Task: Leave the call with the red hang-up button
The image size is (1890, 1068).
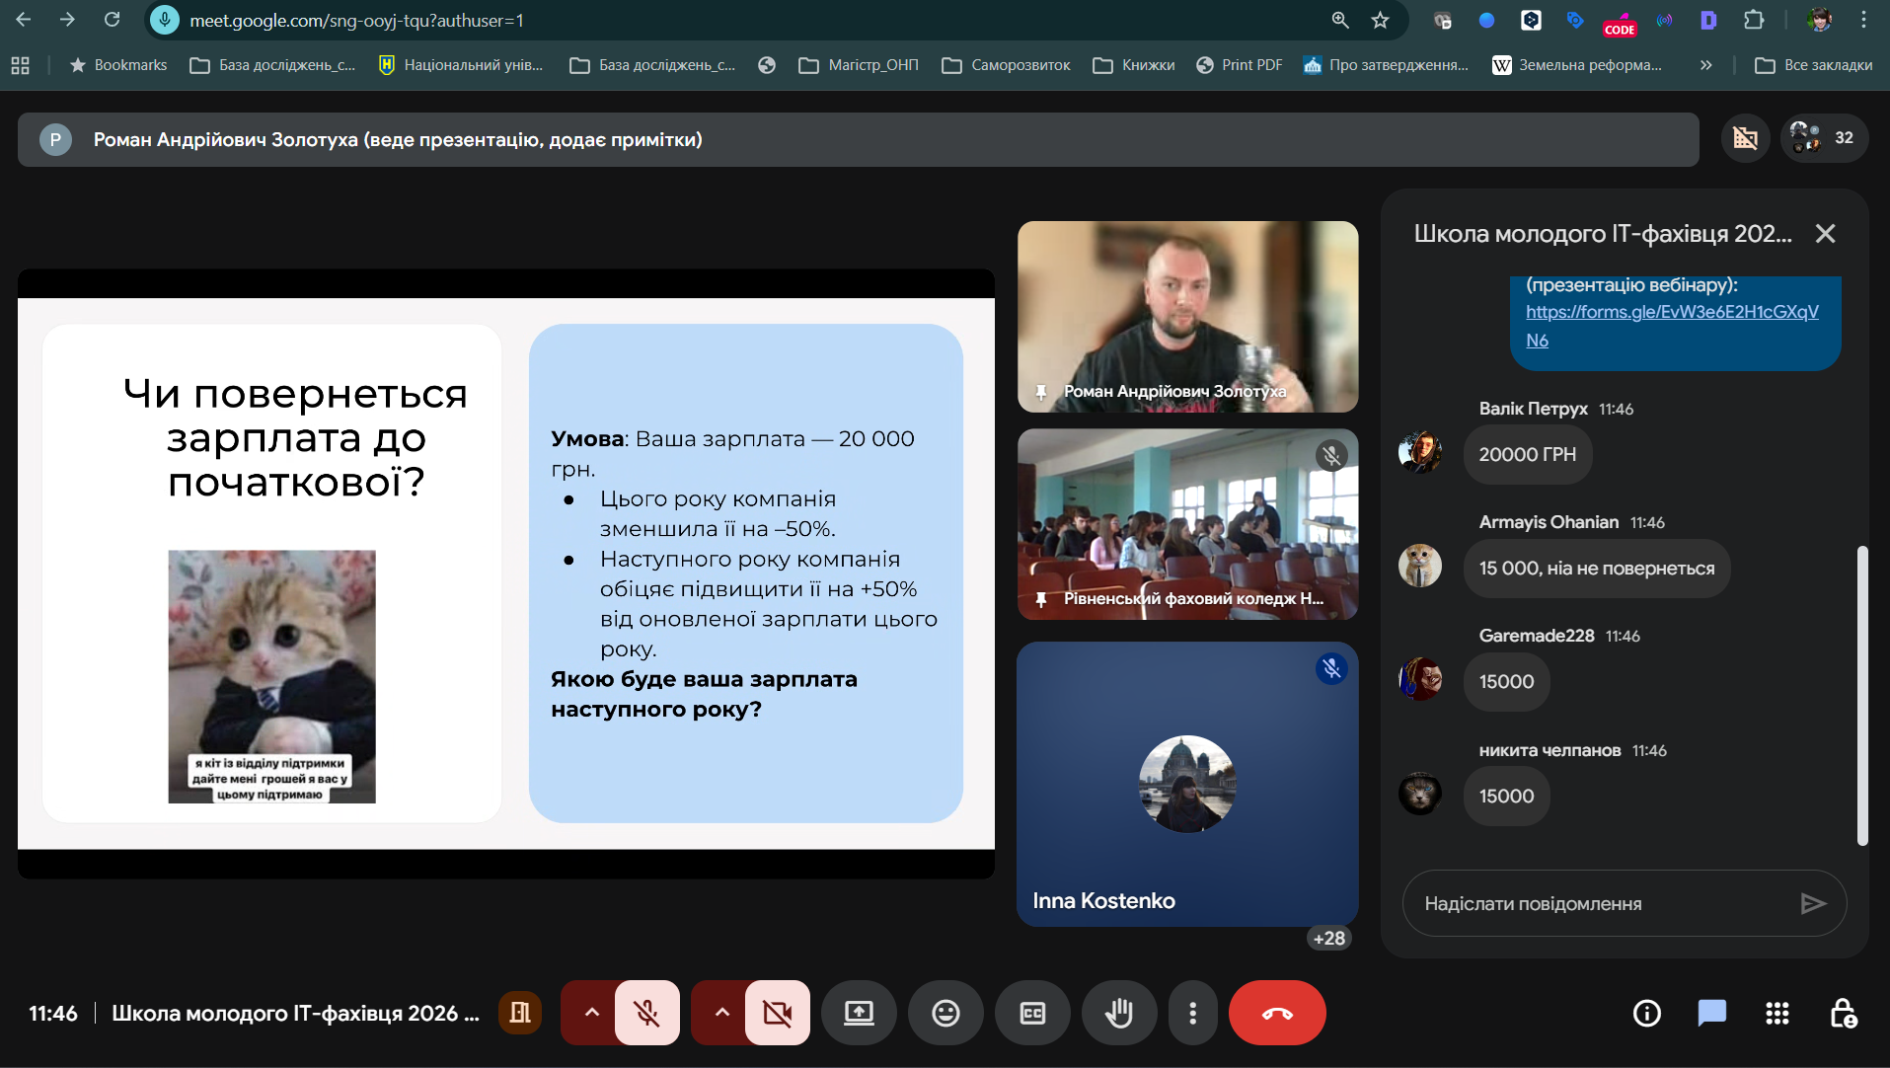Action: tap(1277, 1013)
